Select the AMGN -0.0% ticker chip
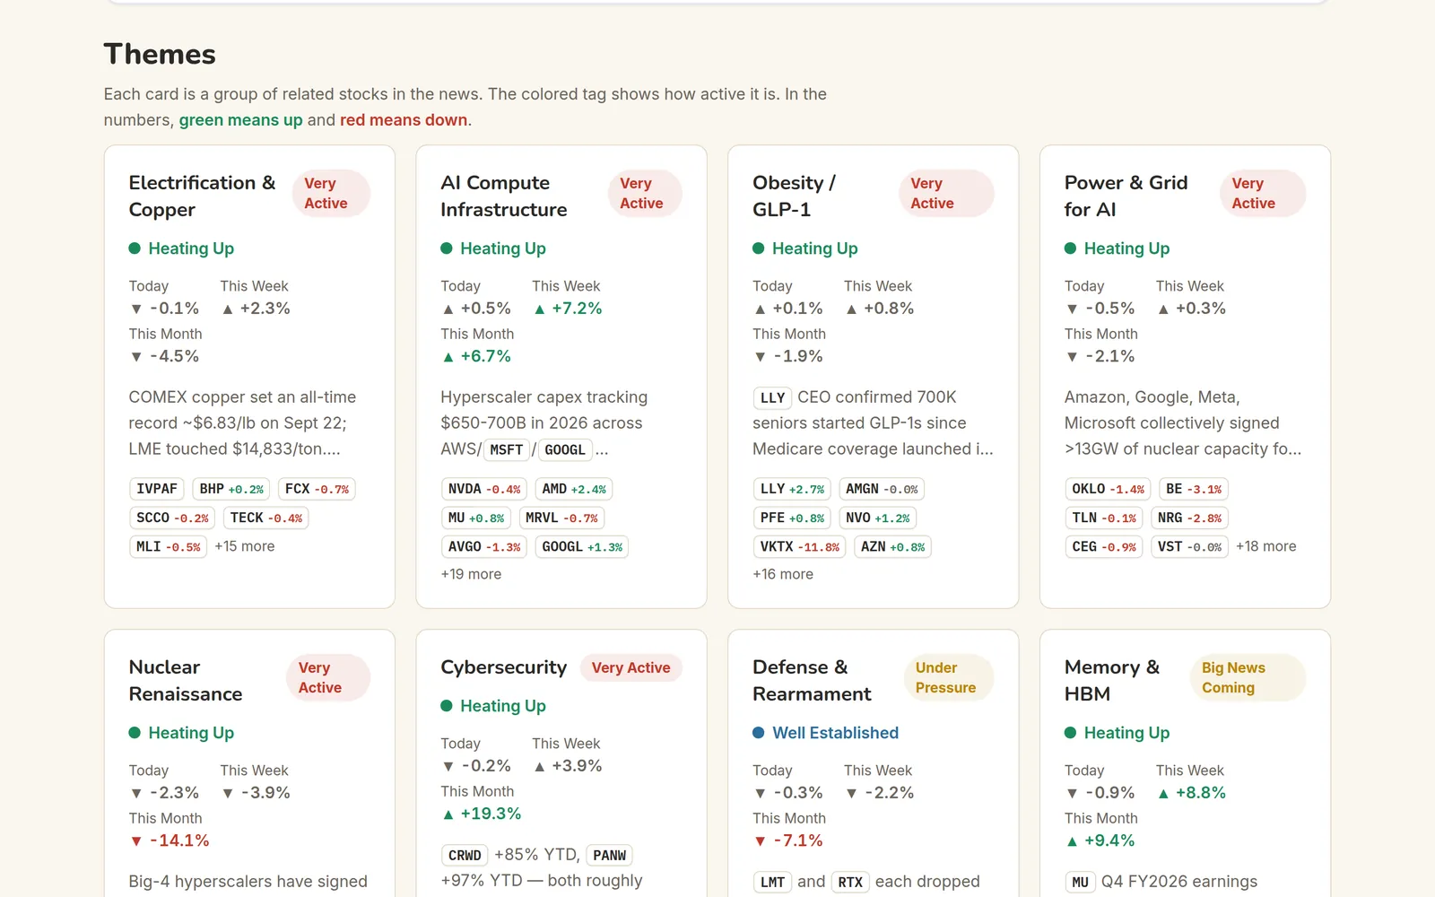 (x=882, y=489)
